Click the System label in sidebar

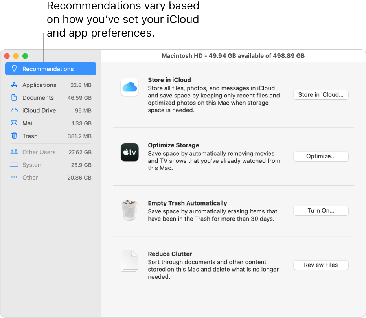(x=33, y=165)
